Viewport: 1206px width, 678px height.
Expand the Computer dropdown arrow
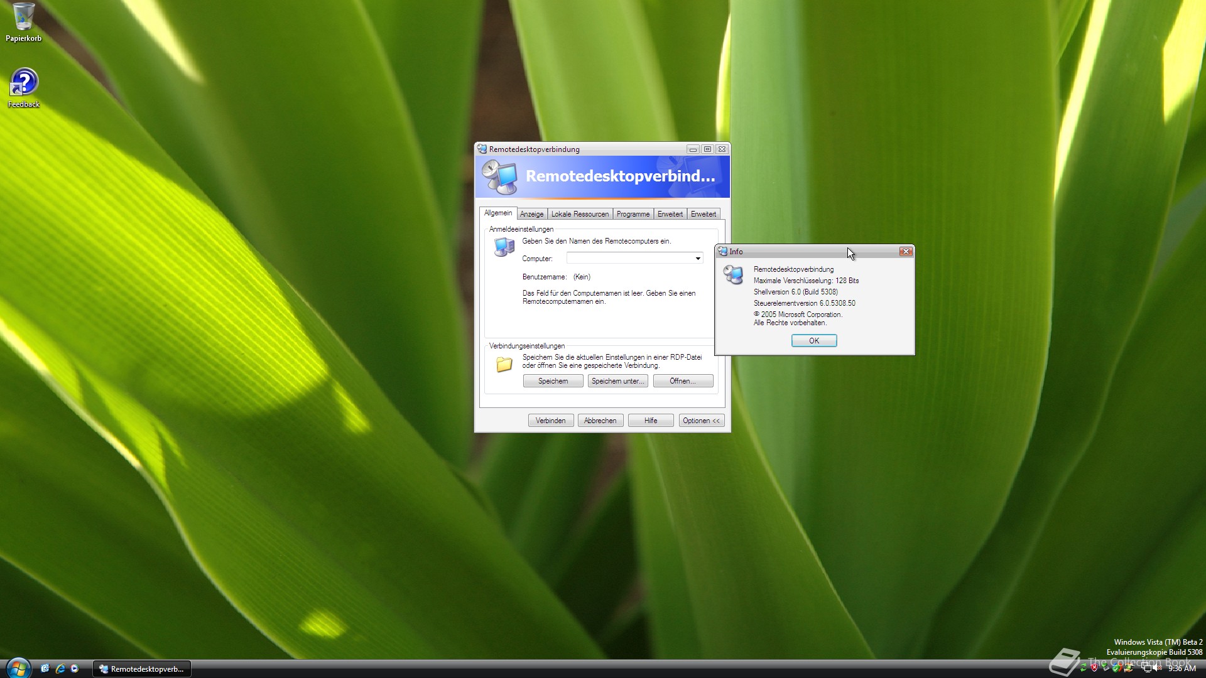[697, 259]
